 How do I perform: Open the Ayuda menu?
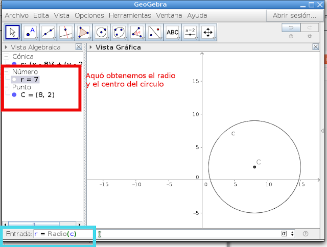point(197,15)
